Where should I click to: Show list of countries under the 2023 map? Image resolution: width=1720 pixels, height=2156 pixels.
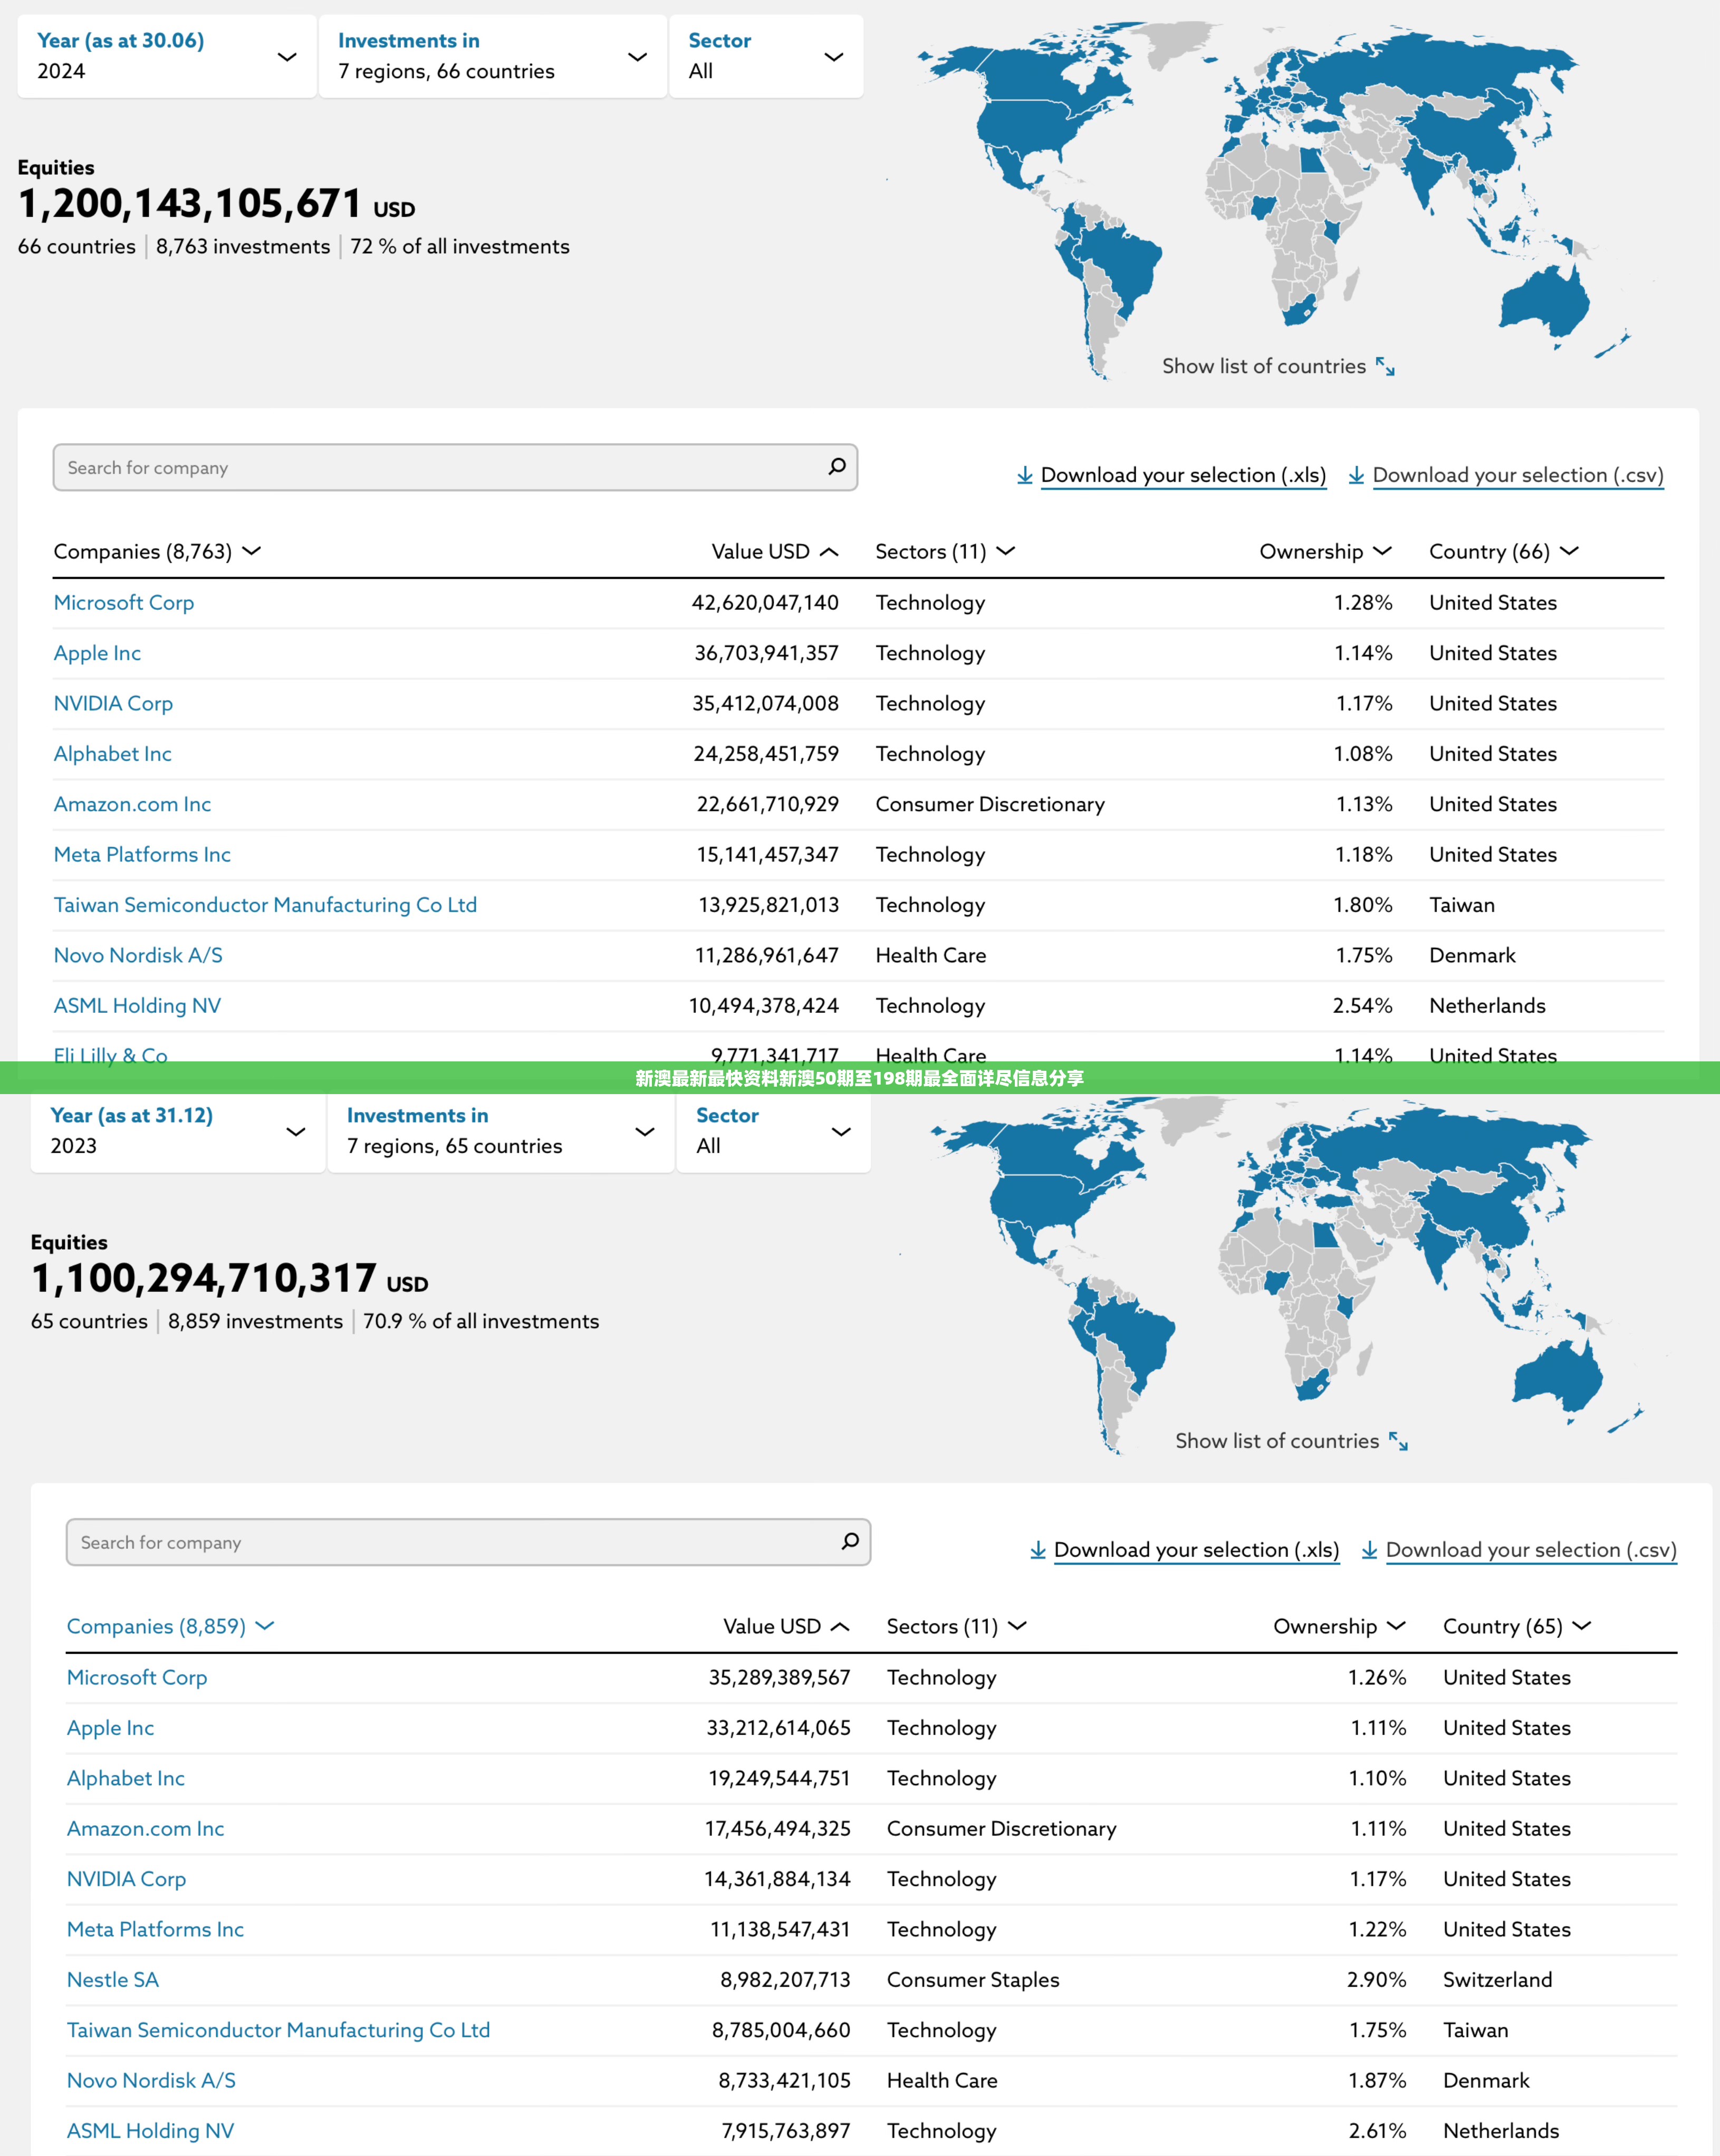tap(1277, 1442)
